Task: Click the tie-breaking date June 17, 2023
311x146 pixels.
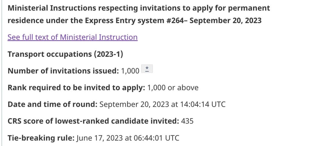Action: [x=100, y=138]
